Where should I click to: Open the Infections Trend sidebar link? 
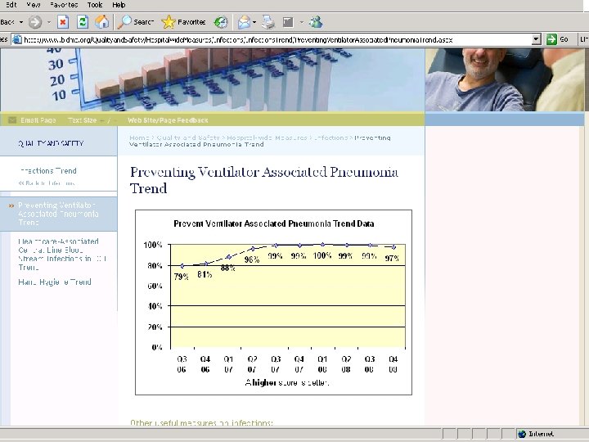click(x=47, y=170)
